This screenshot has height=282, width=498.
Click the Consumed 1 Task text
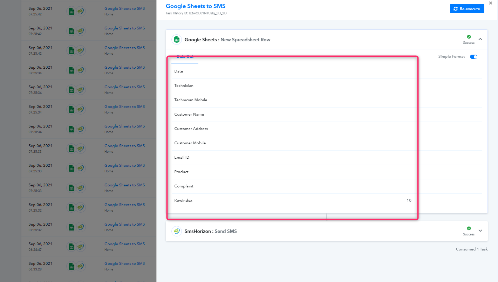click(472, 249)
